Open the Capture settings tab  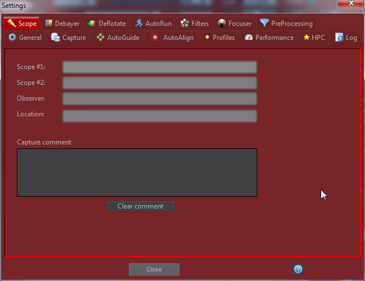69,38
